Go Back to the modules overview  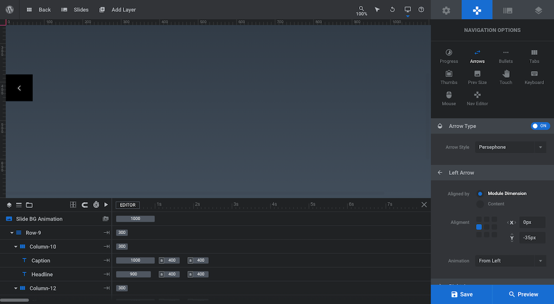(39, 9)
